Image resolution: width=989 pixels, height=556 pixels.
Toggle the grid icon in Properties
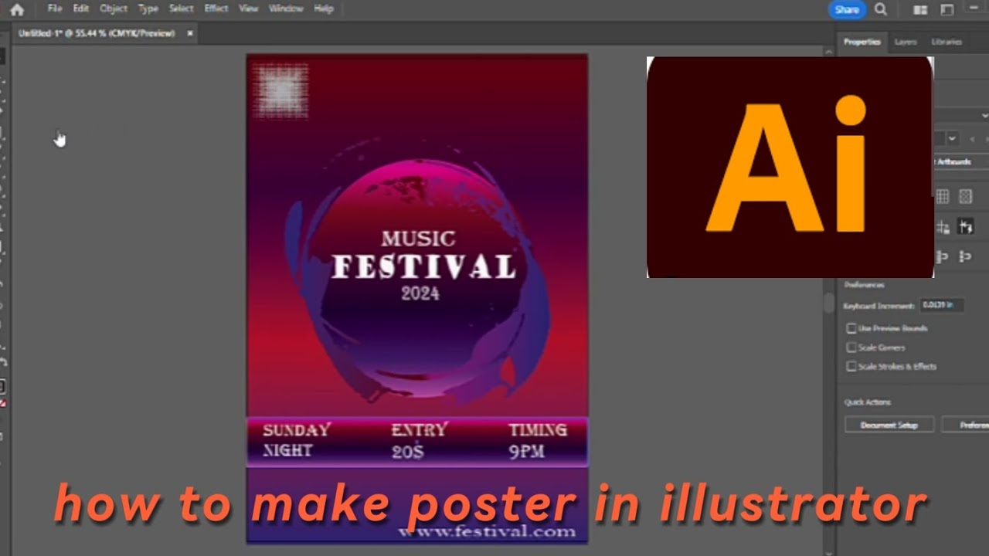tap(943, 196)
